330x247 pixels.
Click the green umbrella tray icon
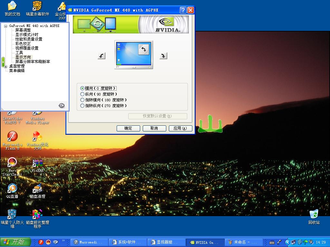306,242
